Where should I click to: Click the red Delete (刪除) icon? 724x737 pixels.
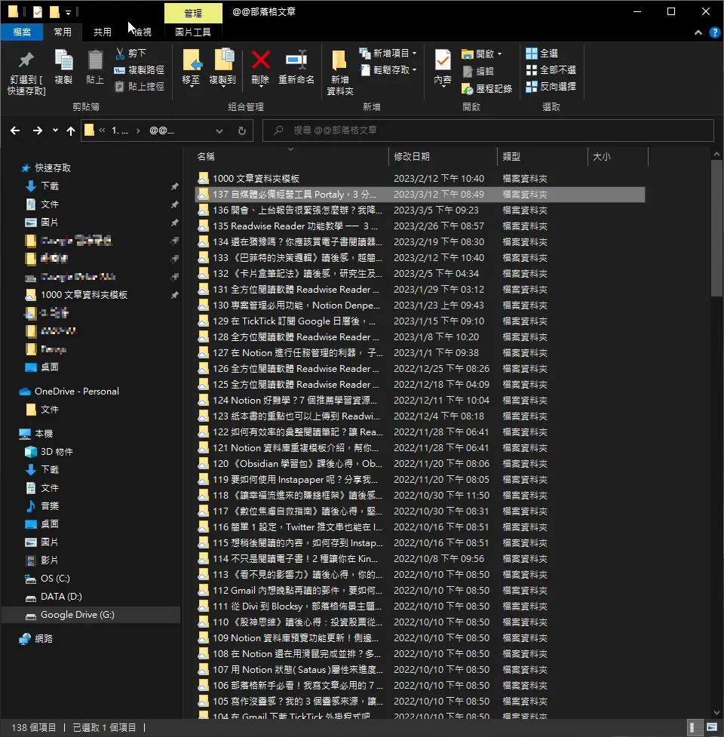(x=260, y=60)
